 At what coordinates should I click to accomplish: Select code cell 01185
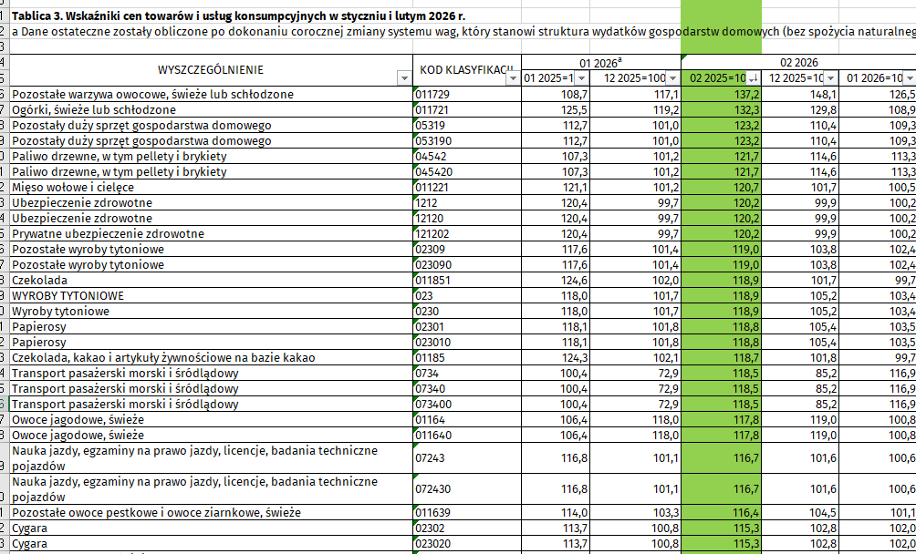[x=467, y=357]
